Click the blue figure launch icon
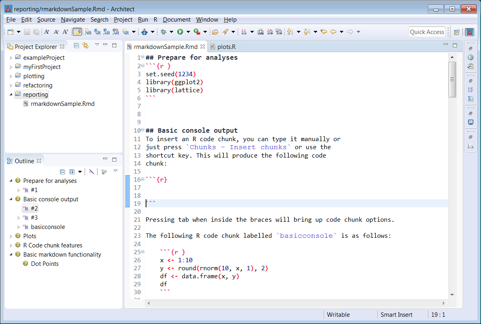The height and width of the screenshot is (324, 481). coord(144,32)
